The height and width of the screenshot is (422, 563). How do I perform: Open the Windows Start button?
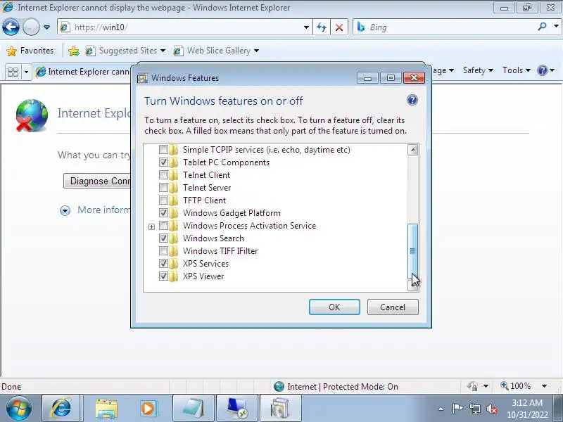[x=18, y=408]
